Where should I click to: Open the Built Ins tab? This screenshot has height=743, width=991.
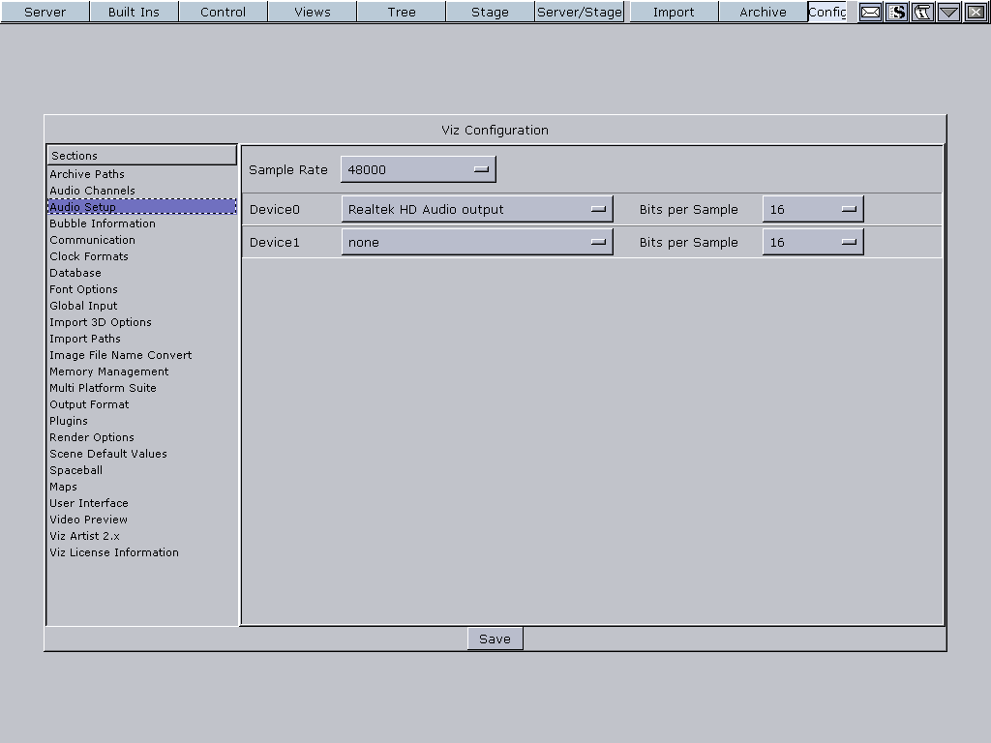pyautogui.click(x=134, y=12)
